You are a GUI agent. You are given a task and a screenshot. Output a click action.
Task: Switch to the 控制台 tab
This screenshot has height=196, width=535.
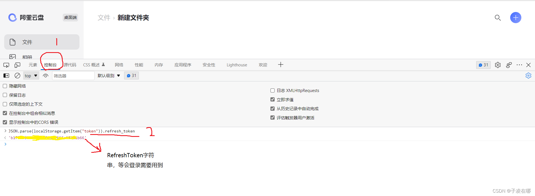tap(50, 65)
